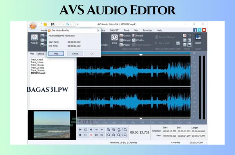
Task: Select Track_25.ogg in the file list
Action: (x=37, y=68)
